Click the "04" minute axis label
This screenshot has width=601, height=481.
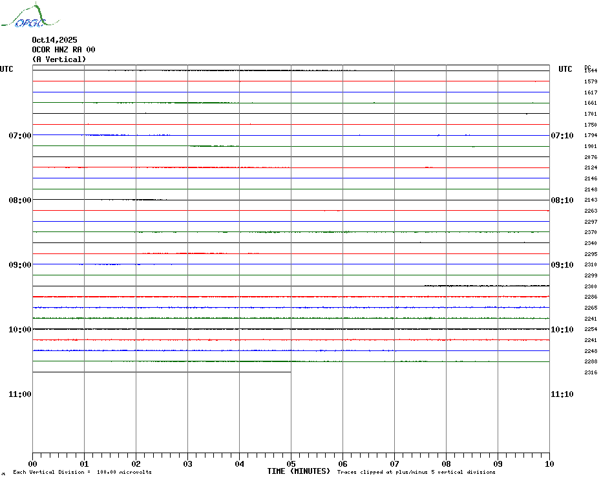pyautogui.click(x=240, y=464)
